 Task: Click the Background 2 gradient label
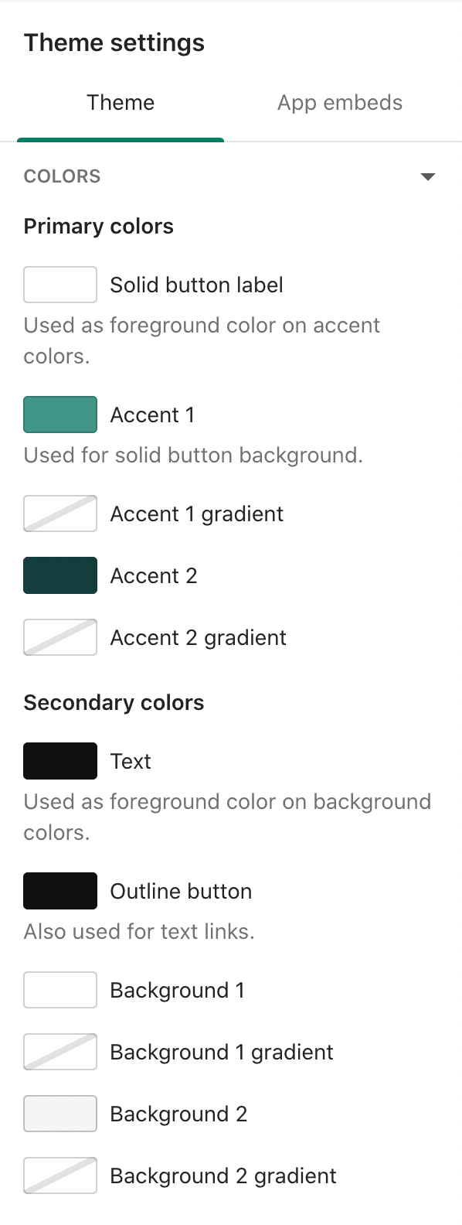223,1176
